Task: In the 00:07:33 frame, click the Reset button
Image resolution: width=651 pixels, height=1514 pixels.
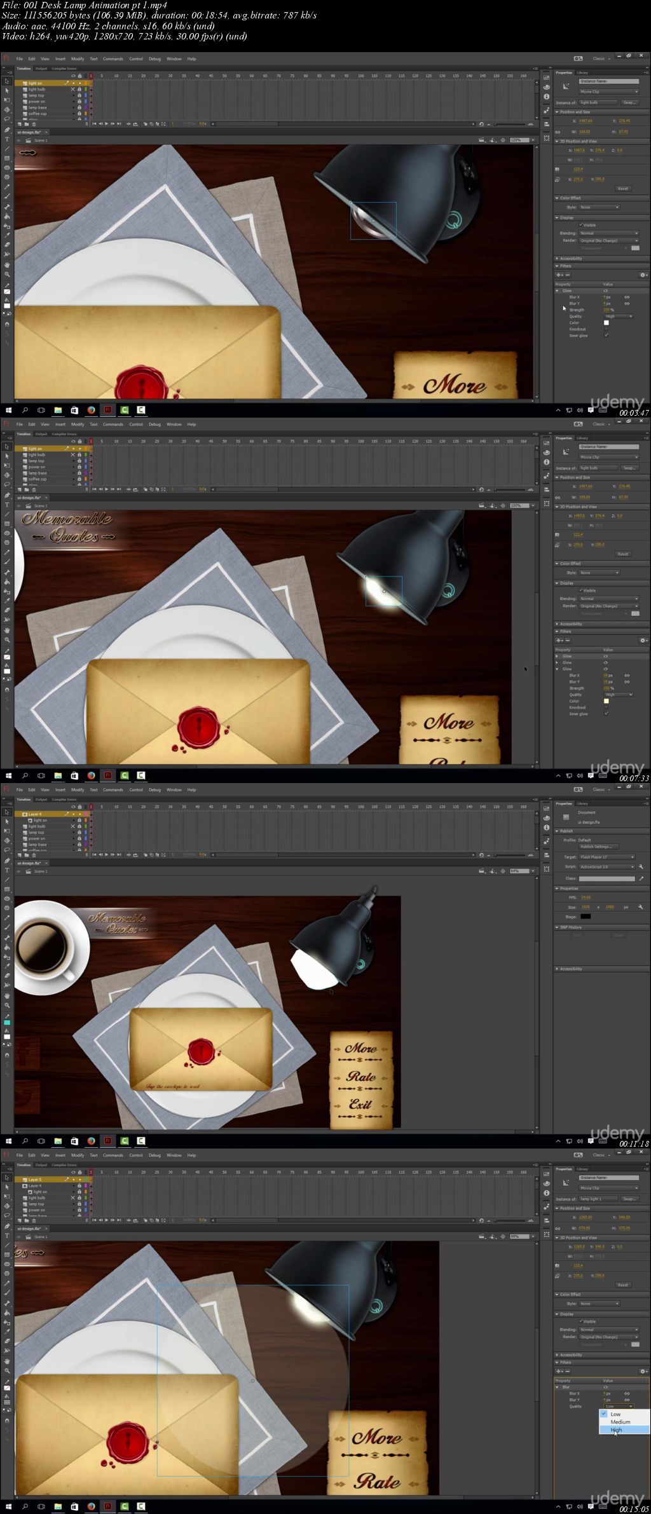Action: point(623,554)
